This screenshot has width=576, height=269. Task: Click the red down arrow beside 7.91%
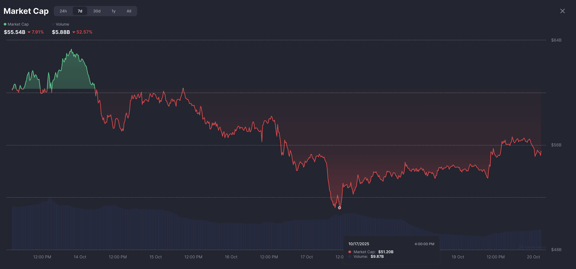29,32
